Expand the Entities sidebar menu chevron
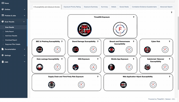 25,9
